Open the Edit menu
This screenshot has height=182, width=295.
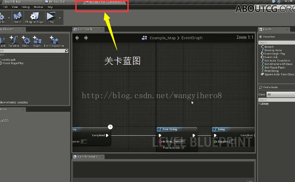[x=5, y=7]
